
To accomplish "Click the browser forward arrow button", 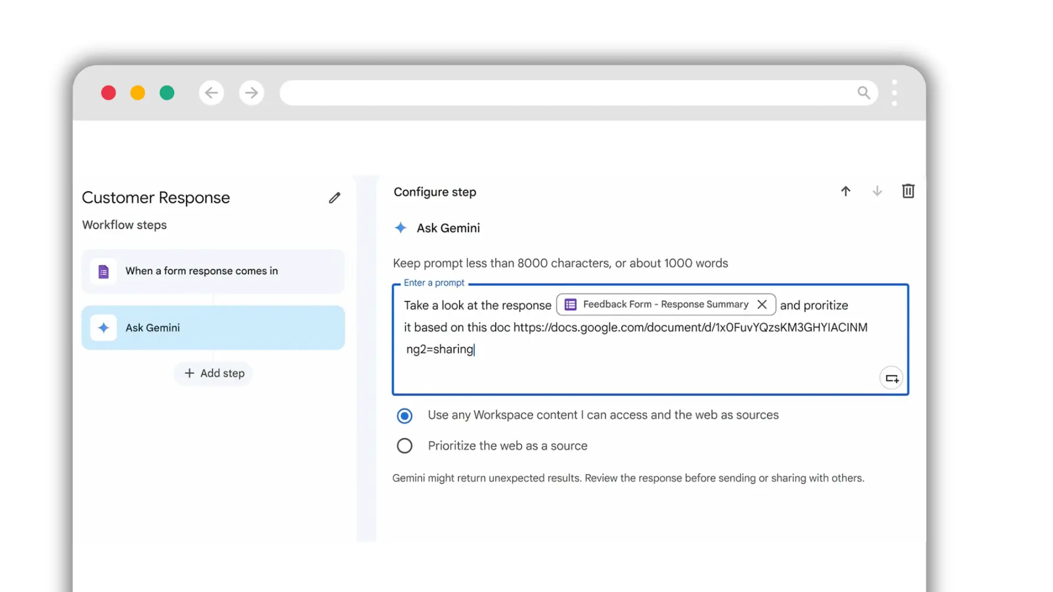I will tap(252, 93).
